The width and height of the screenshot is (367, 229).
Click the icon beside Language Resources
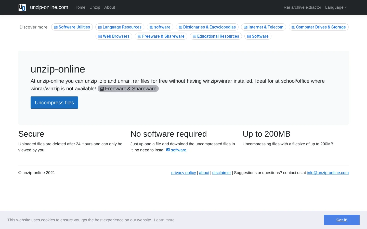tap(100, 27)
